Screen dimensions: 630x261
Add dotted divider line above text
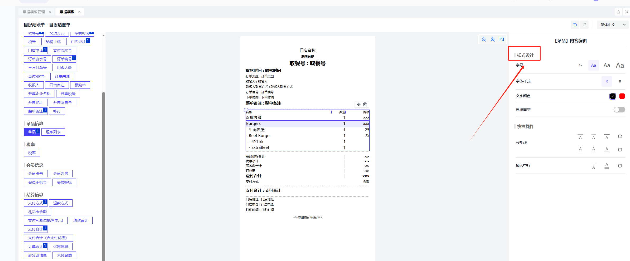click(x=594, y=137)
